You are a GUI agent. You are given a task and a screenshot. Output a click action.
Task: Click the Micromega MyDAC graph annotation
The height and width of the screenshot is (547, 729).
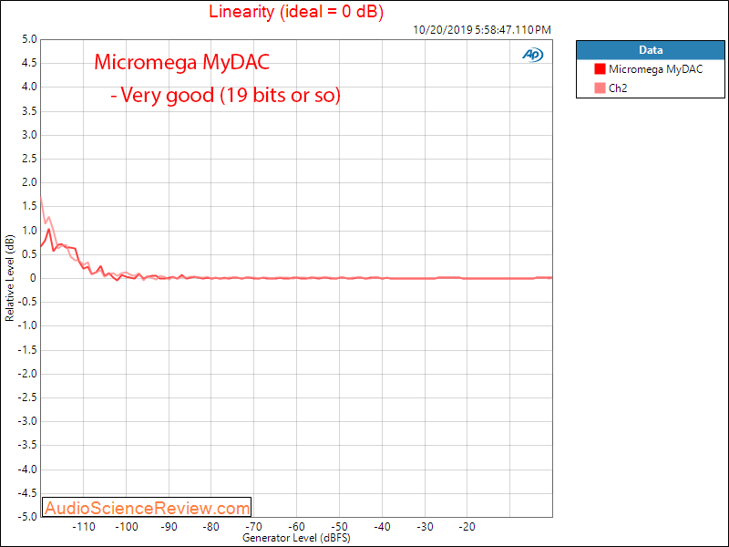[181, 62]
